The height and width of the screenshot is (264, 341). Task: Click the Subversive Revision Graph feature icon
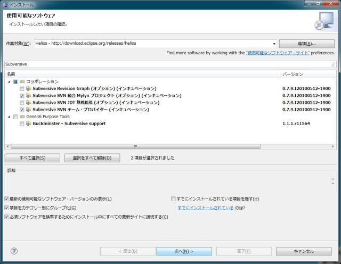tap(28, 88)
